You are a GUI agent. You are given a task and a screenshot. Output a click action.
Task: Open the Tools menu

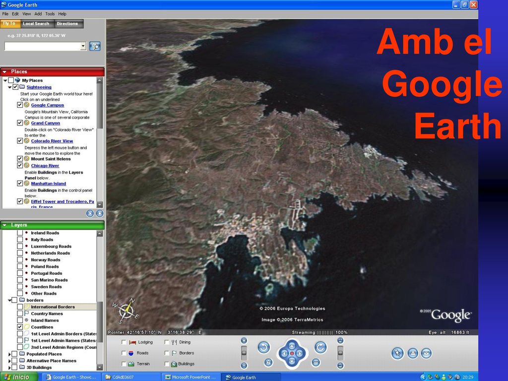click(50, 14)
